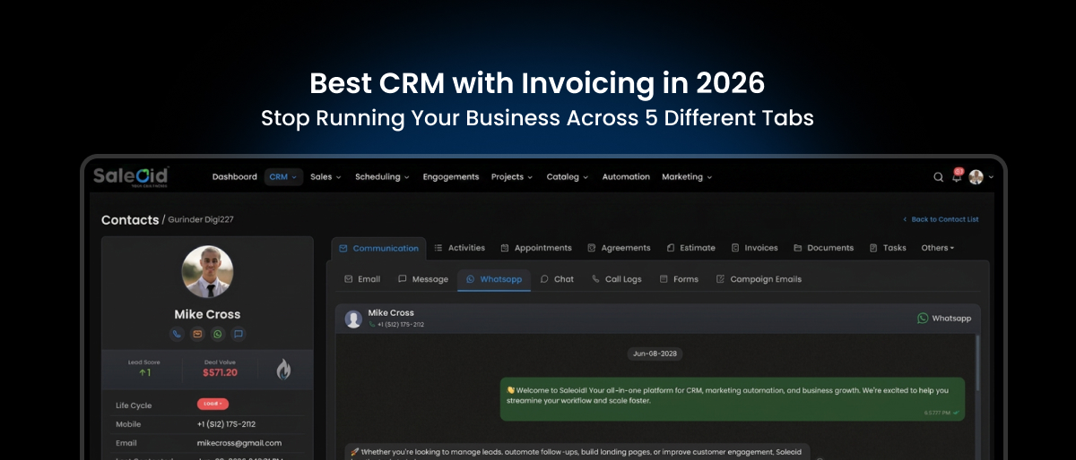Open the notifications bell icon
Screen dimensions: 1076x460
pyautogui.click(x=957, y=176)
